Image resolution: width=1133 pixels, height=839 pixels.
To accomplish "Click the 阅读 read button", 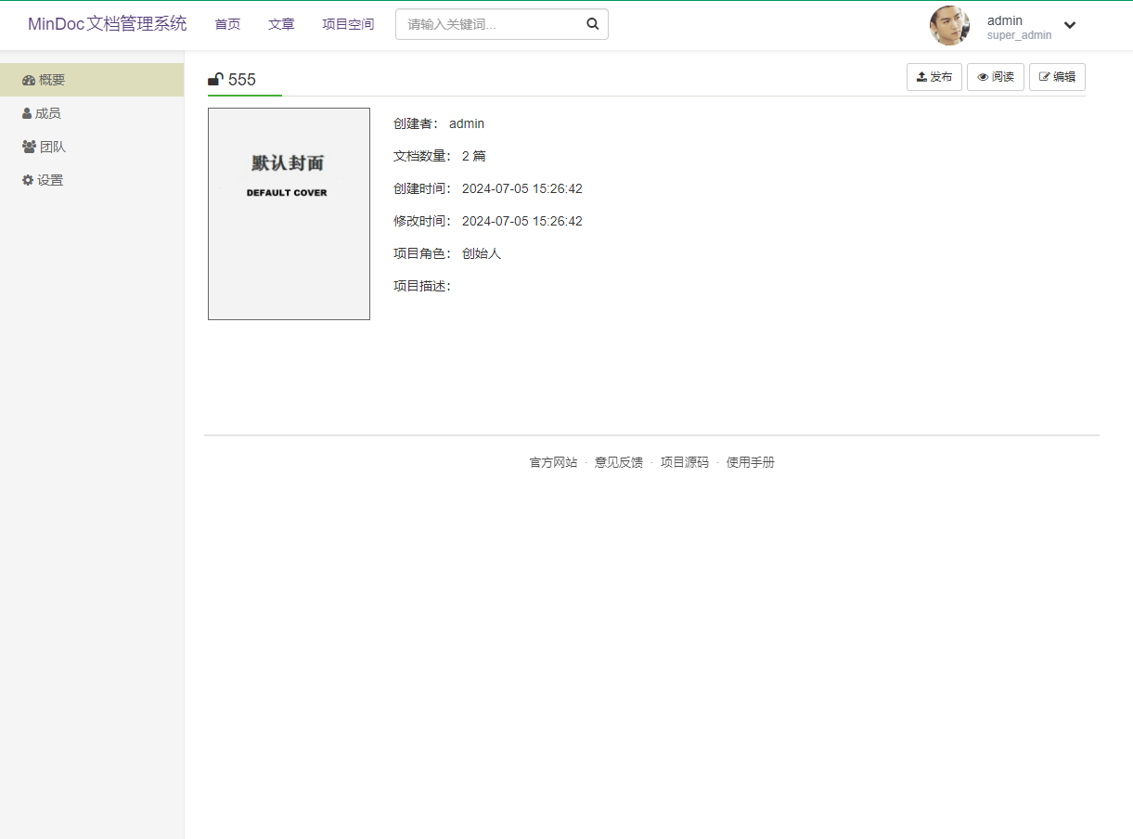I will 996,77.
